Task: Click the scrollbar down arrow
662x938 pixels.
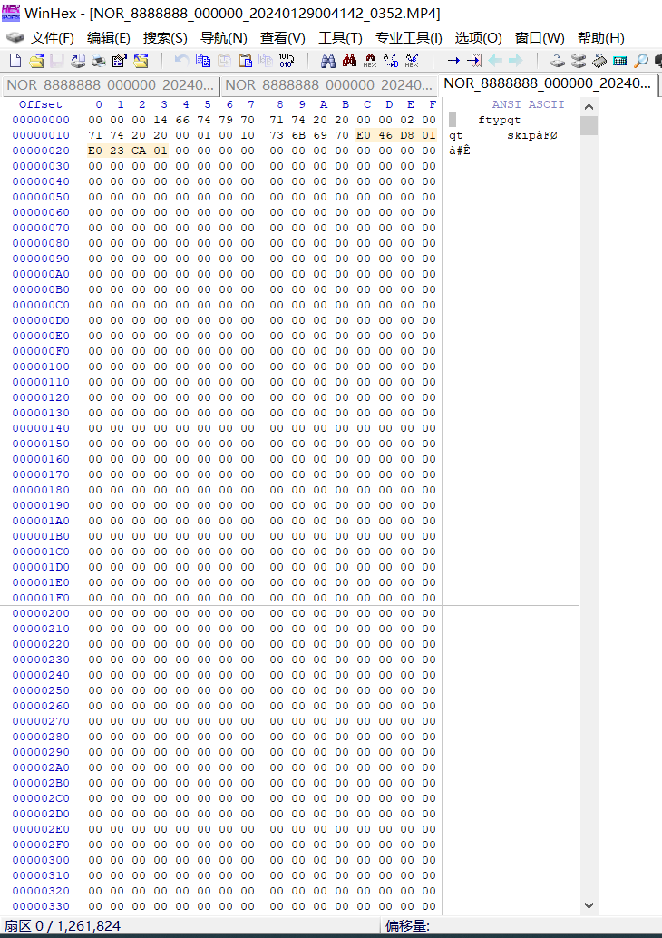Action: click(x=589, y=905)
